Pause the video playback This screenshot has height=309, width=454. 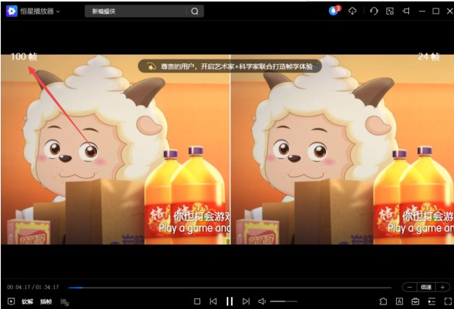coord(230,301)
